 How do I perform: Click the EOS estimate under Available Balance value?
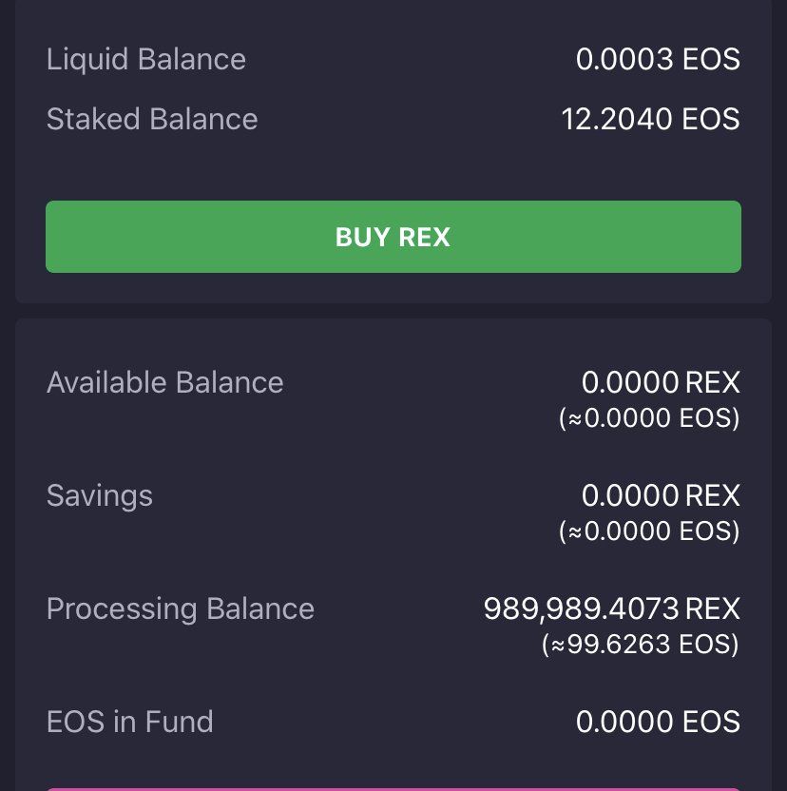[649, 418]
